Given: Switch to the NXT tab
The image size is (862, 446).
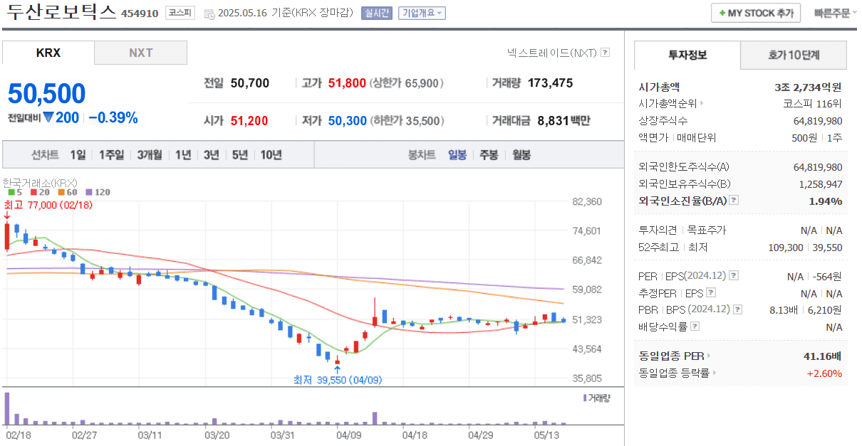Looking at the screenshot, I should (140, 53).
